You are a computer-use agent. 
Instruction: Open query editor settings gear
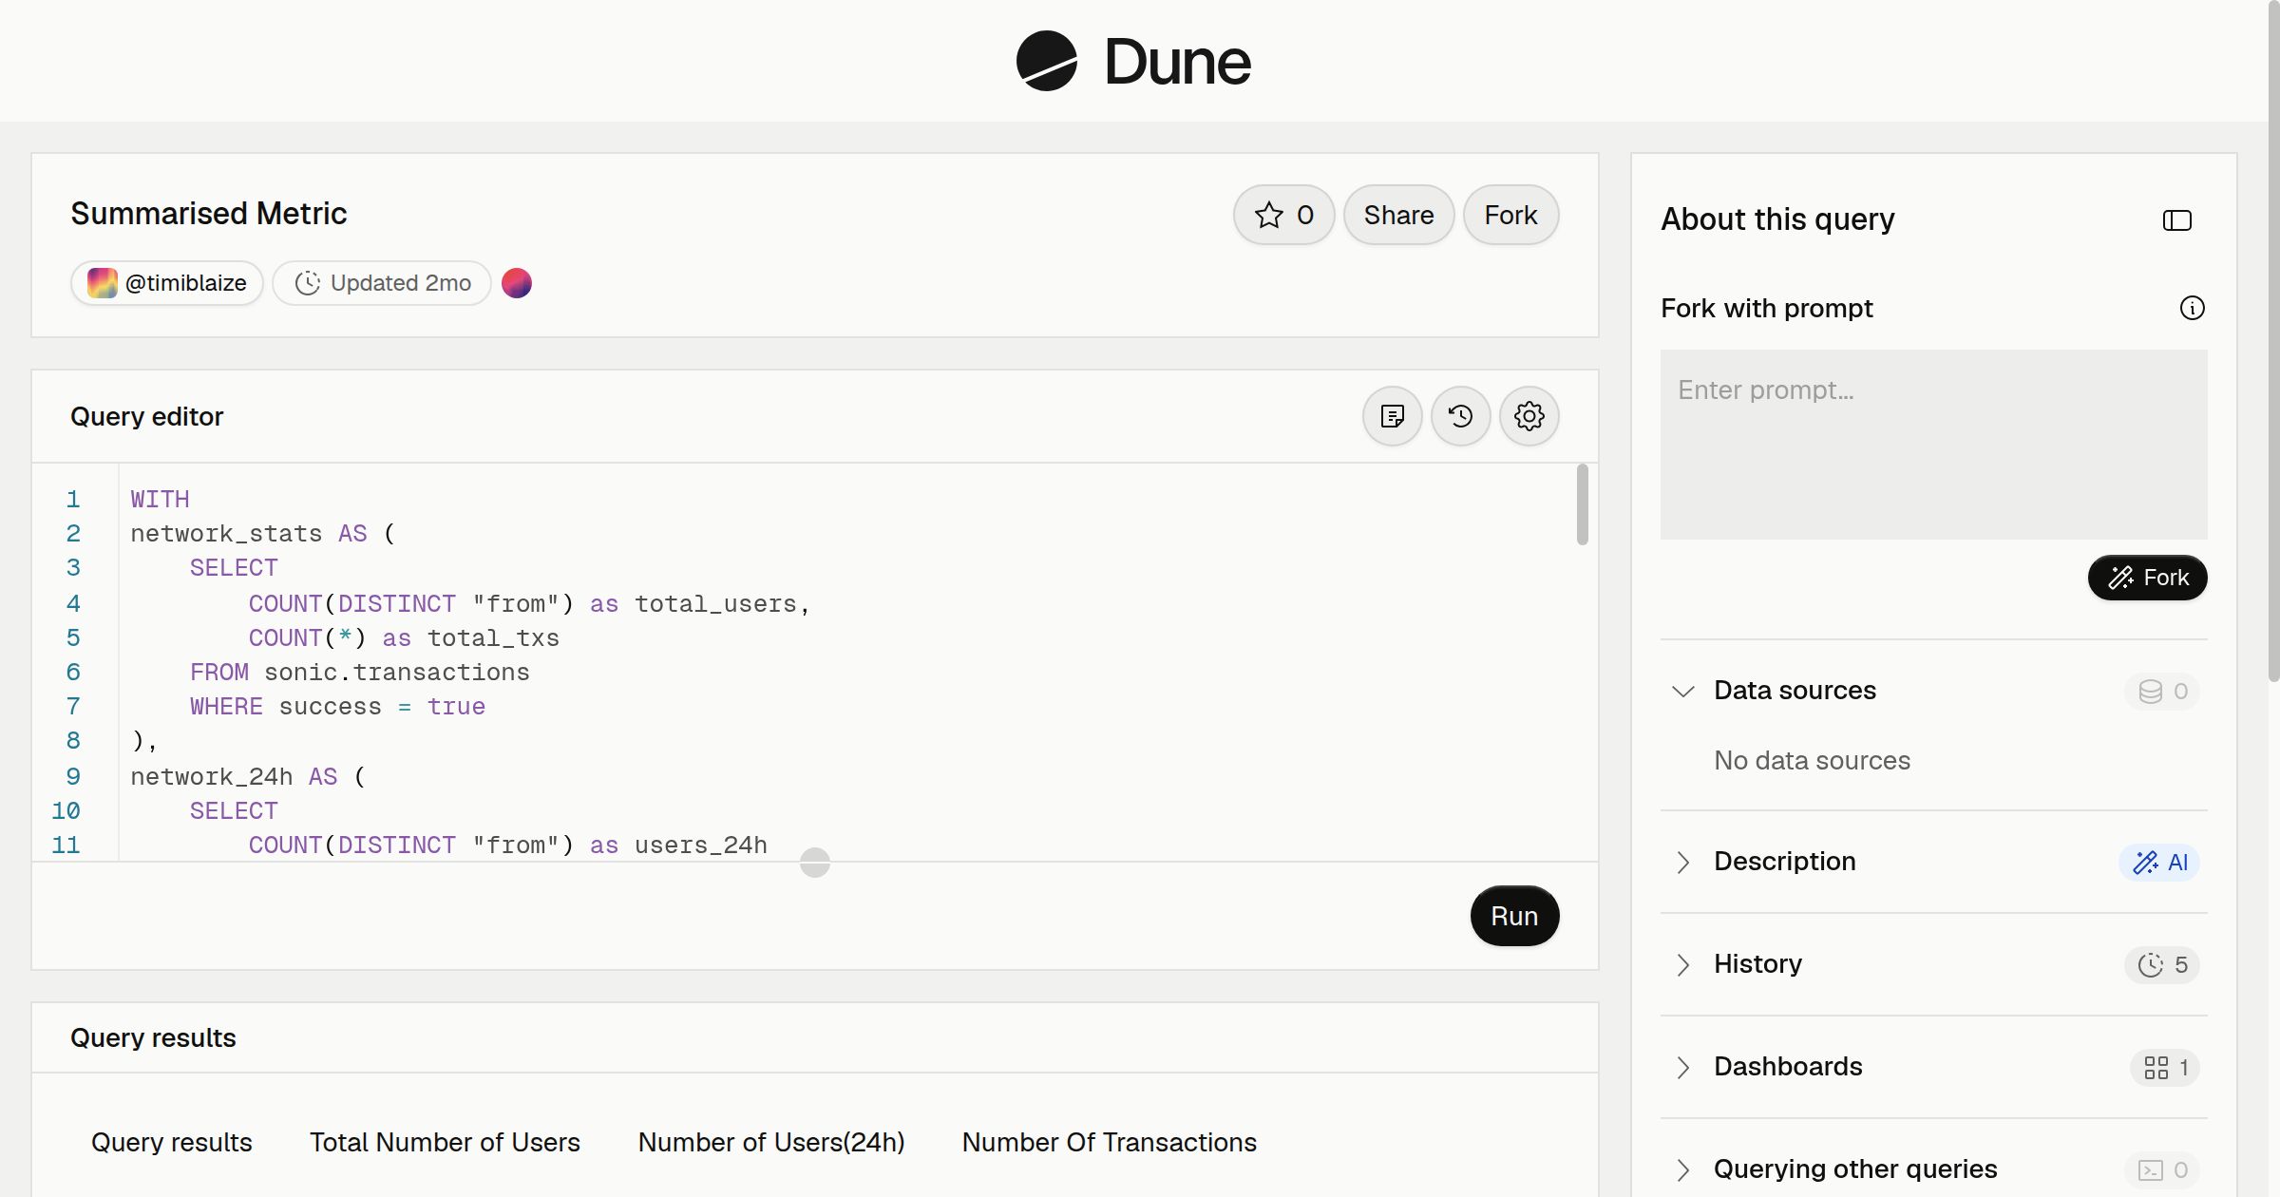tap(1529, 416)
